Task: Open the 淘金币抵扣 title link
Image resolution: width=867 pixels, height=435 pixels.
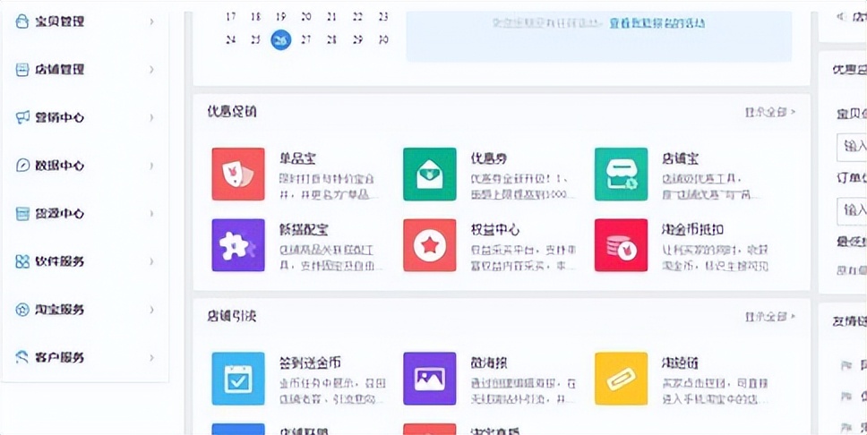Action: coord(693,230)
